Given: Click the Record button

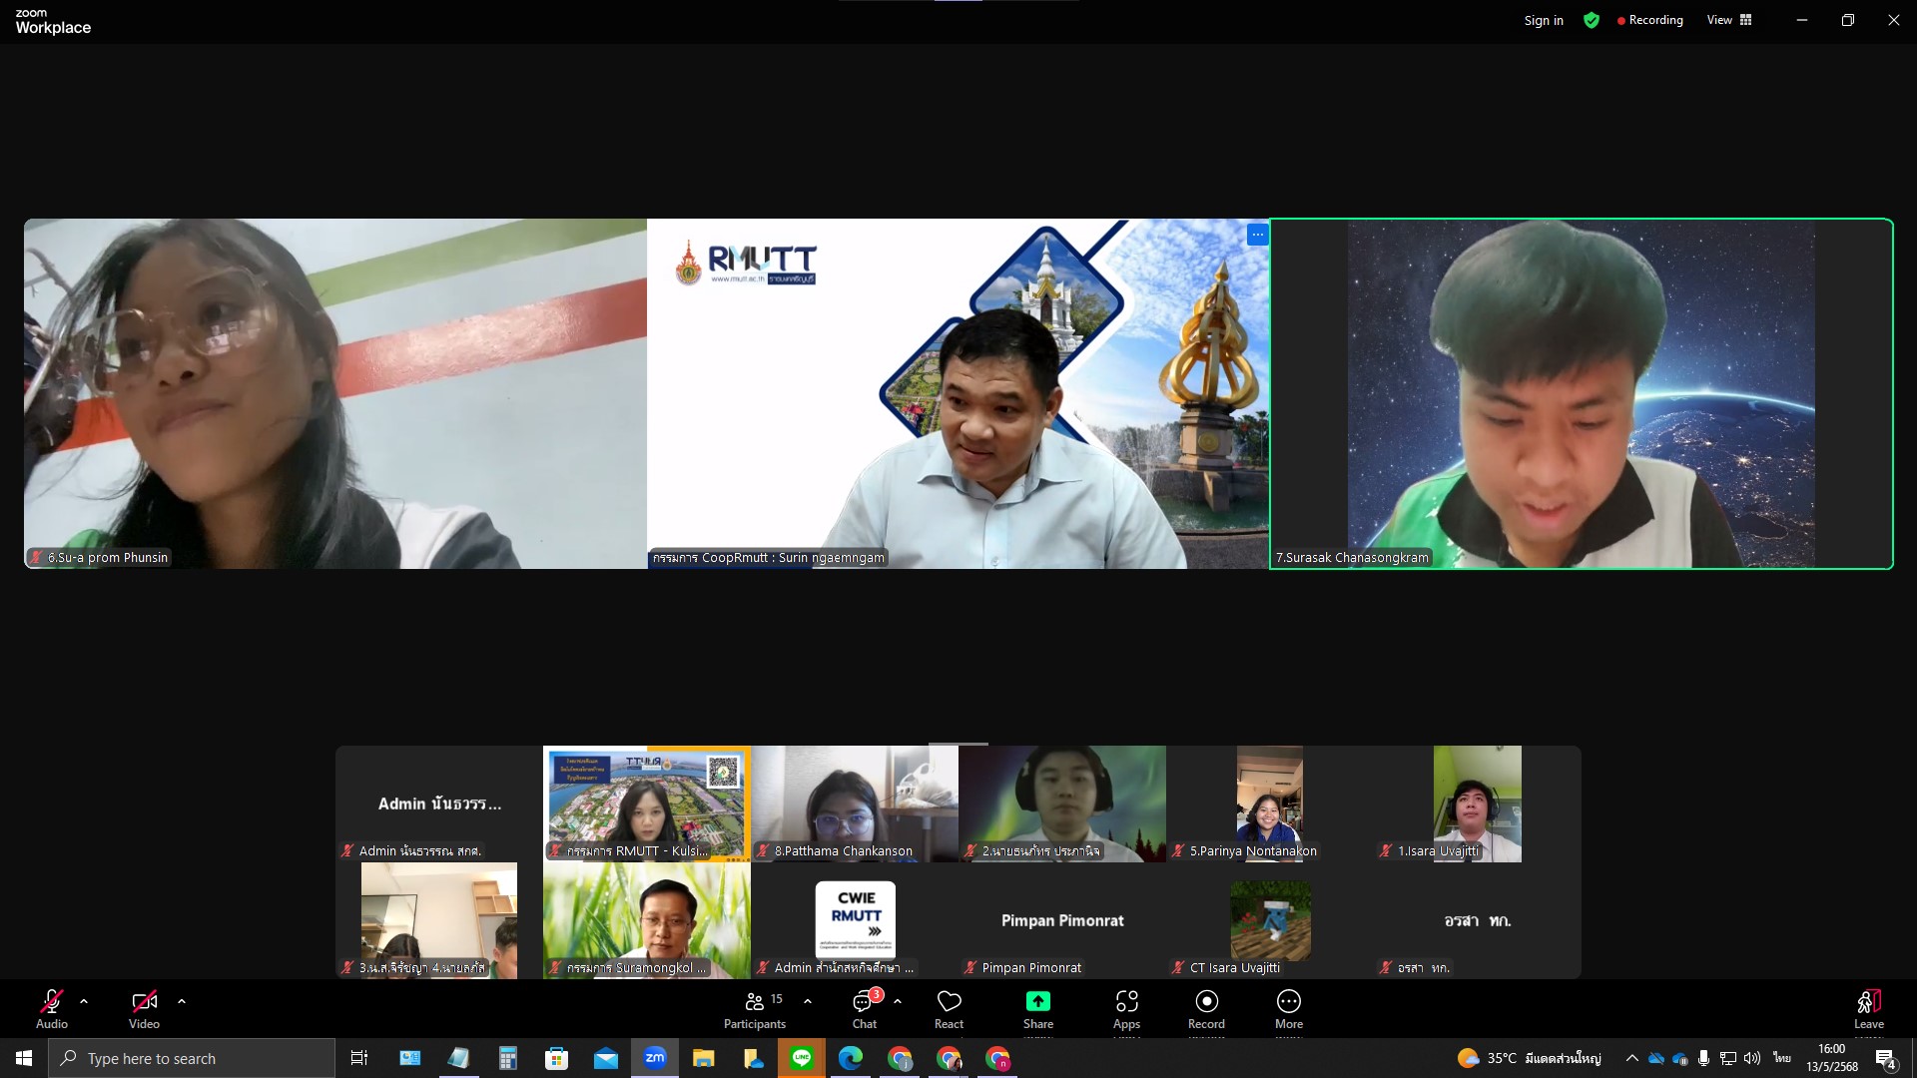Looking at the screenshot, I should tap(1206, 1008).
